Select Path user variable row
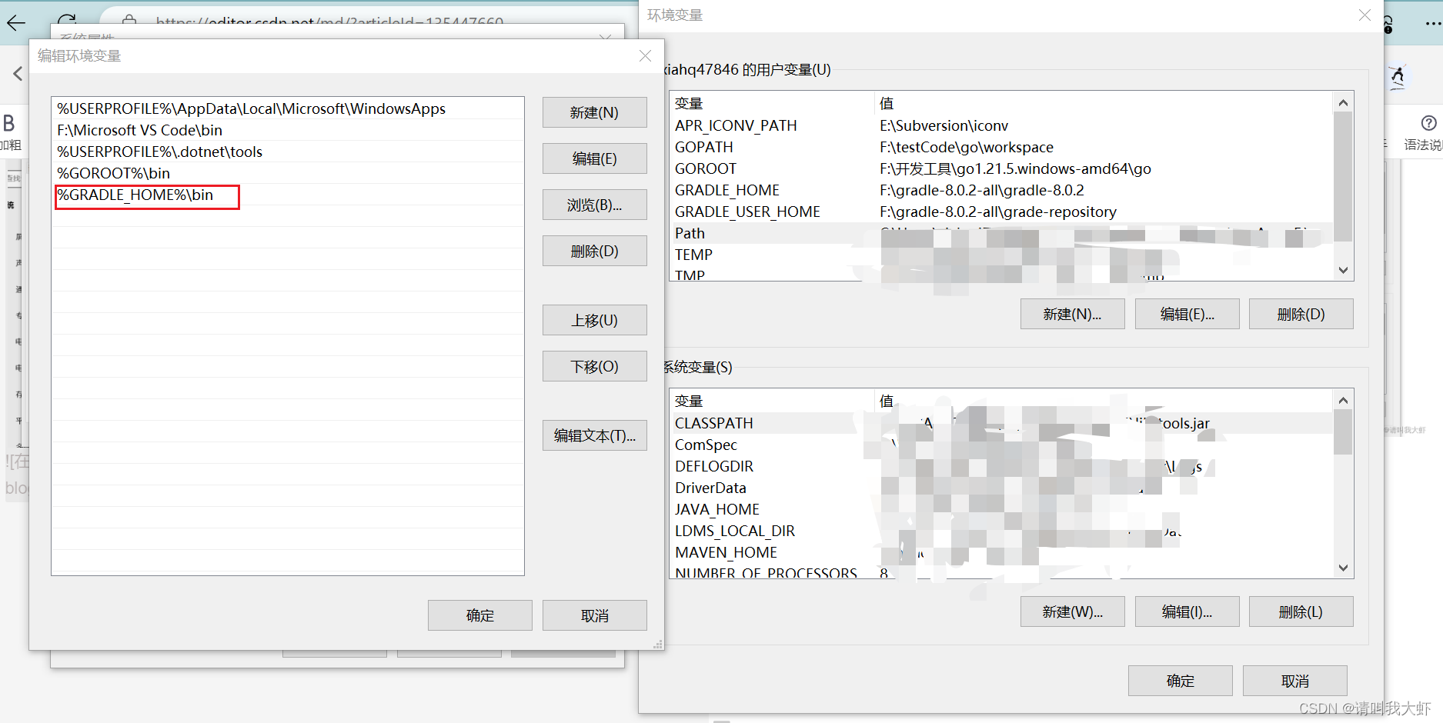The image size is (1443, 723). 1001,233
